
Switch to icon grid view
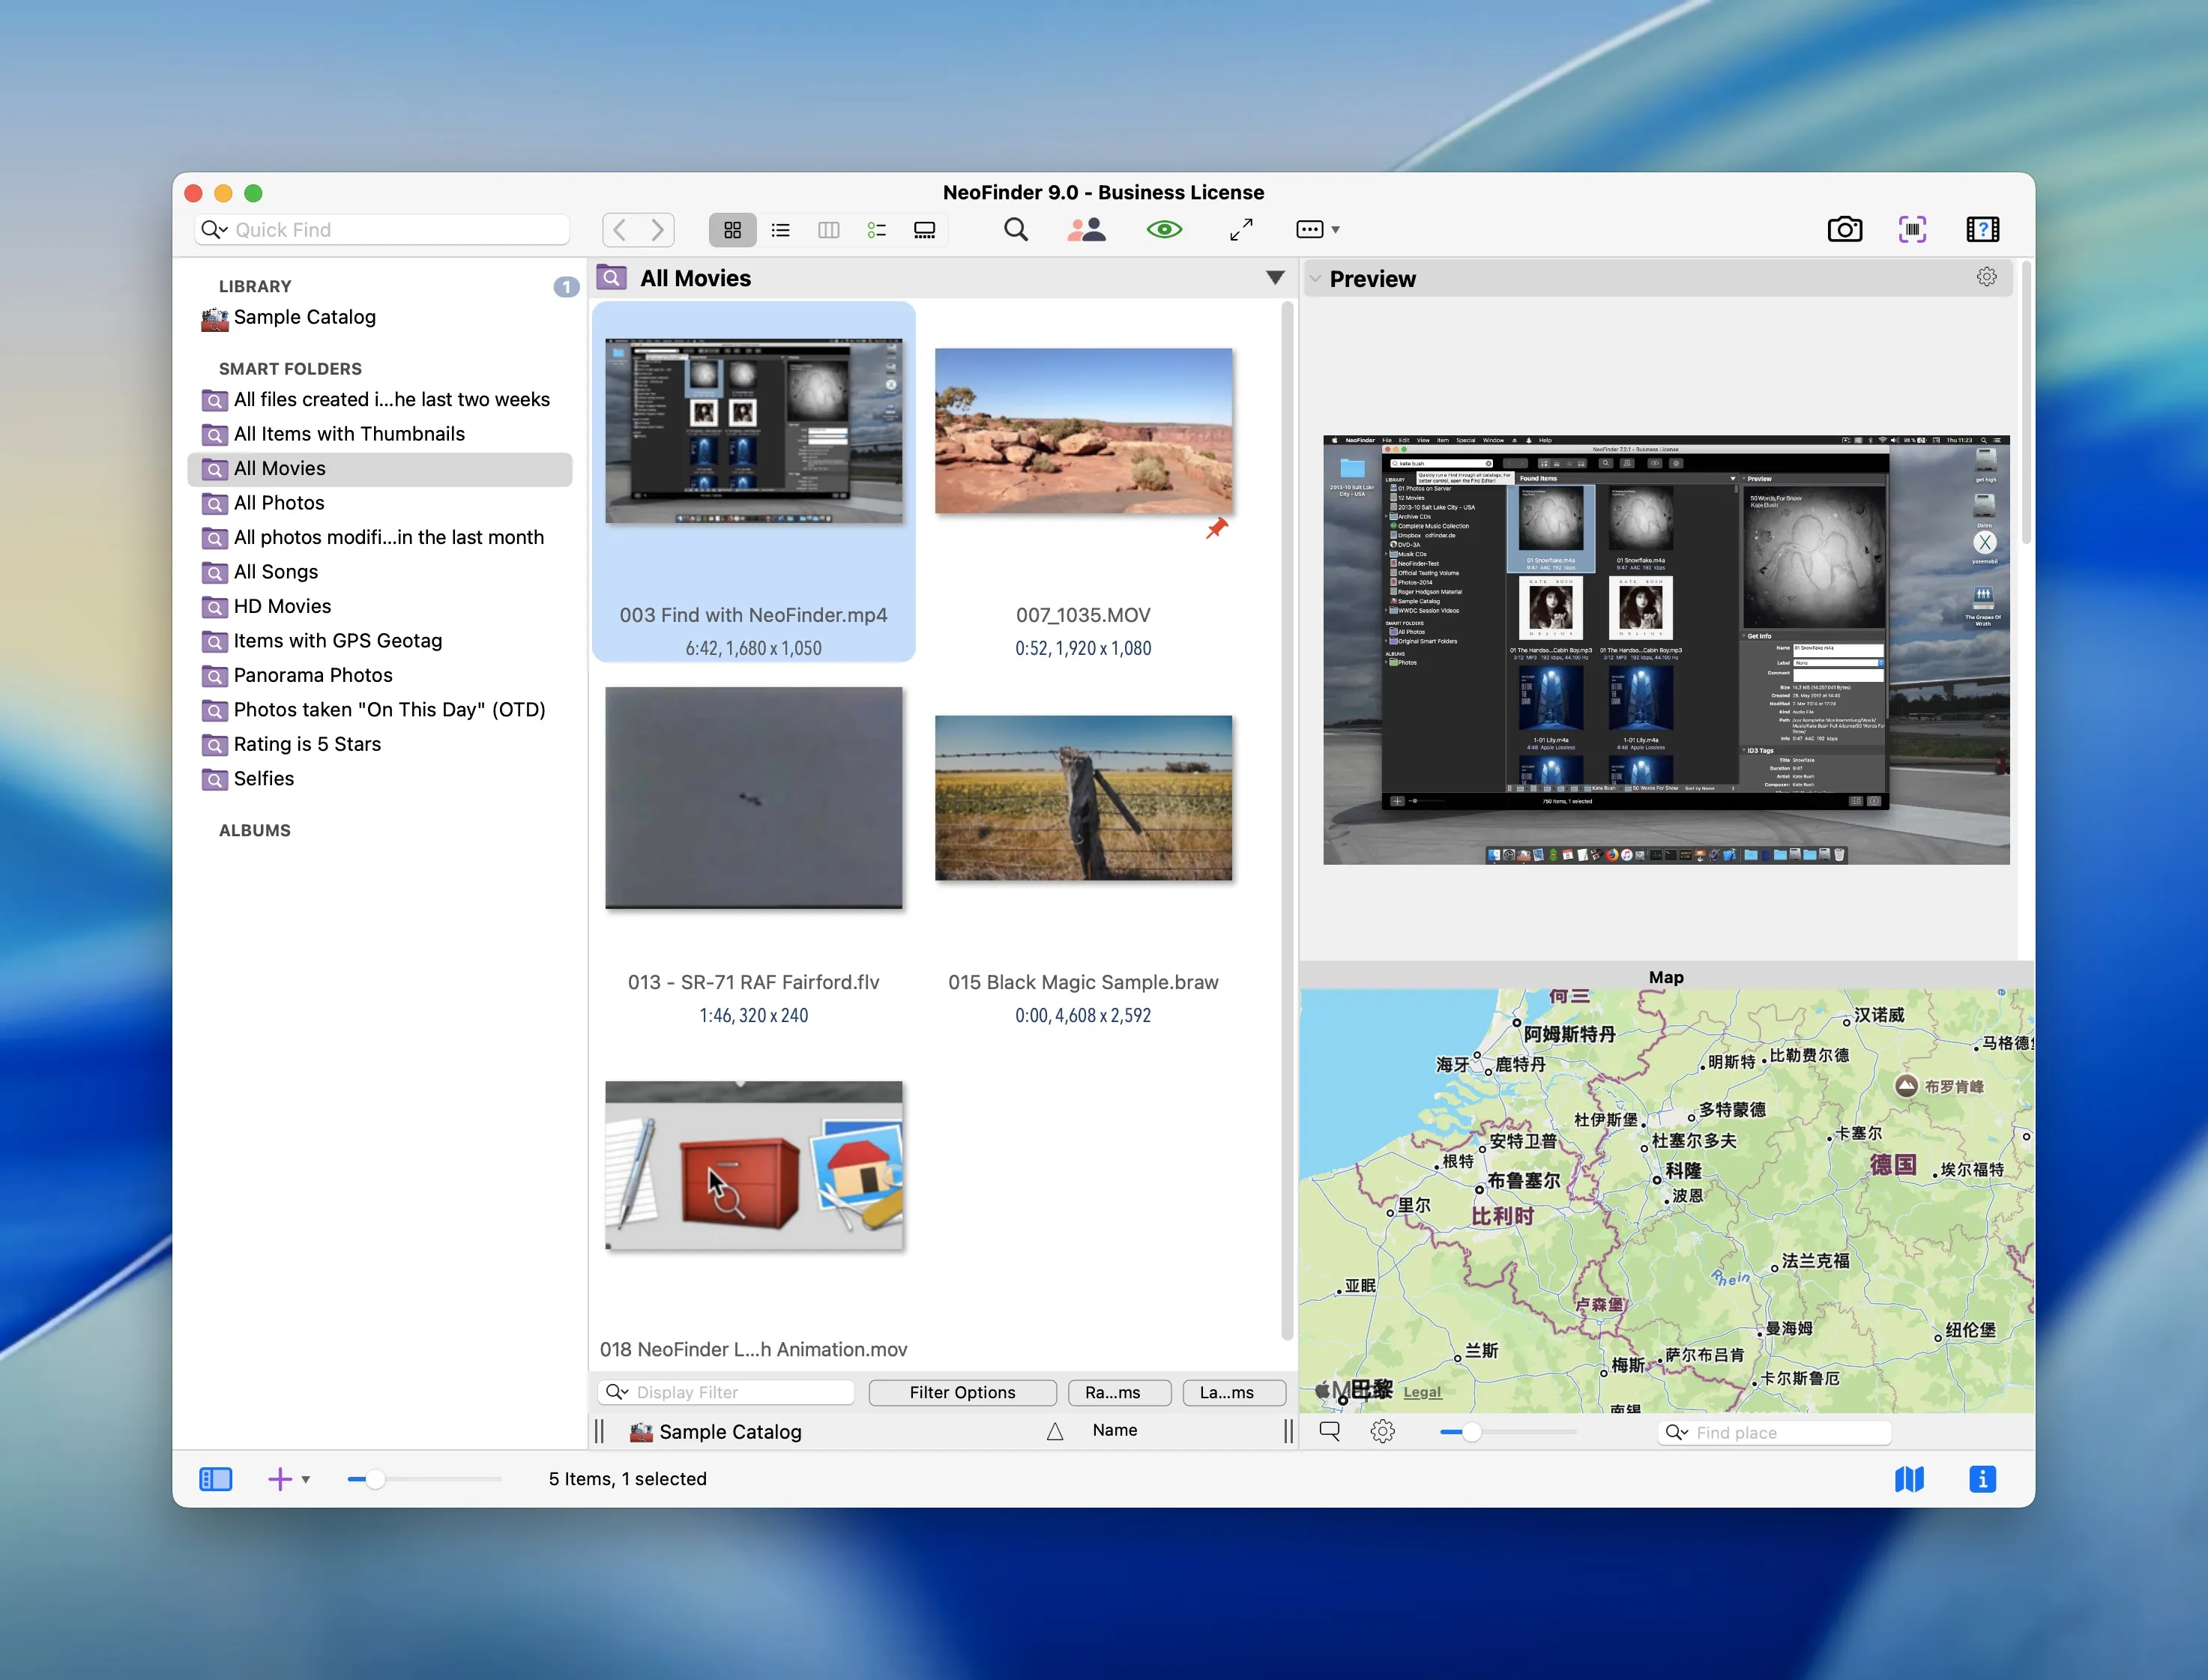732,230
